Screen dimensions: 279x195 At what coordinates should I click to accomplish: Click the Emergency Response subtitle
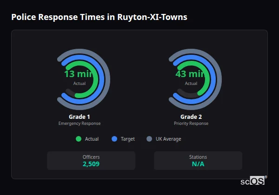tap(80, 123)
